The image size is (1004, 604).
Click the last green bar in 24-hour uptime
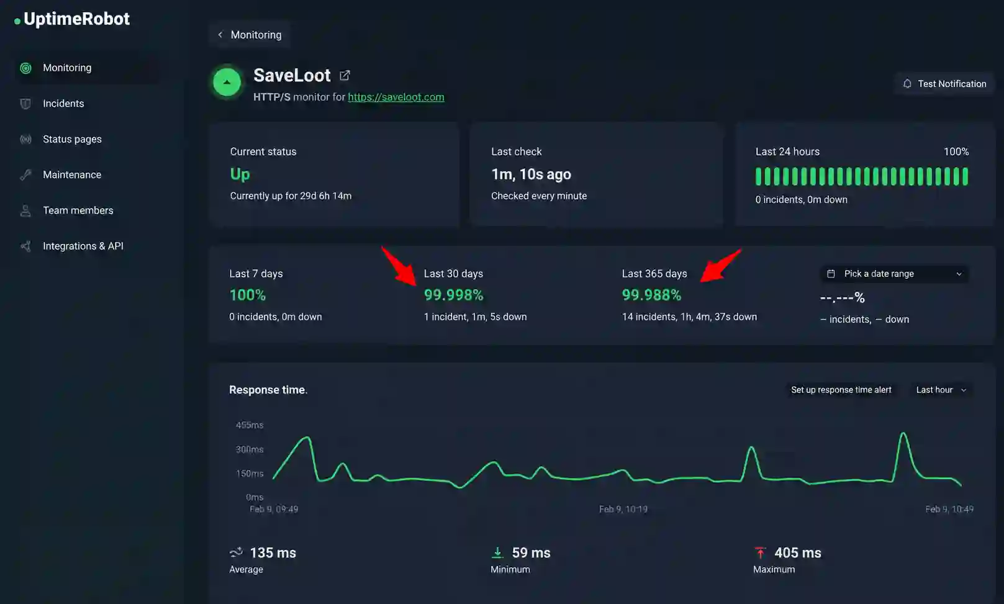coord(965,176)
